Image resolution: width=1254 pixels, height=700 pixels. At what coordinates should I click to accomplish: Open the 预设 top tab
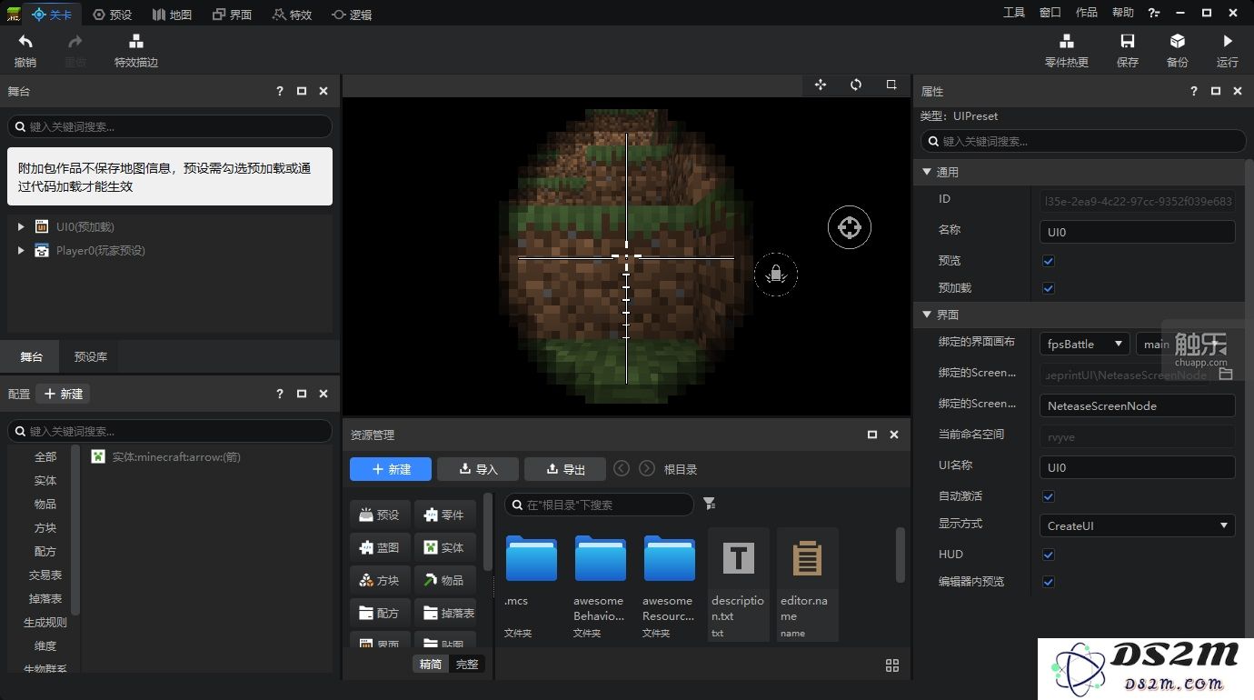[113, 14]
